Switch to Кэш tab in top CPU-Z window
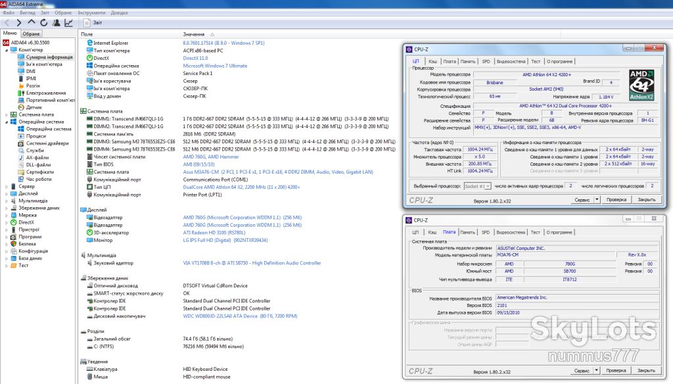Image resolution: width=673 pixels, height=384 pixels. pyautogui.click(x=432, y=61)
